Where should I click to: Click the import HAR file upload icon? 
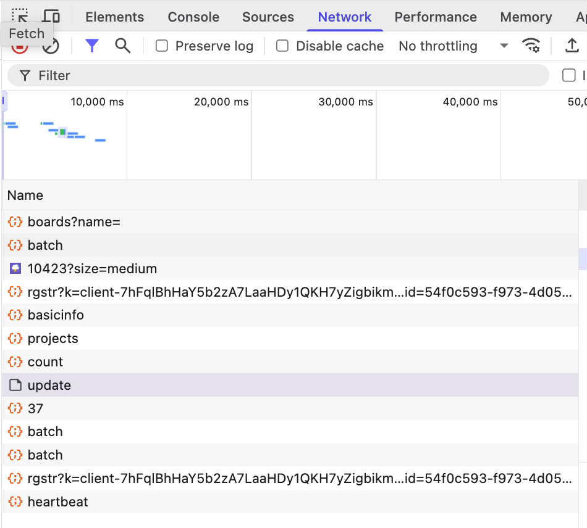click(572, 46)
